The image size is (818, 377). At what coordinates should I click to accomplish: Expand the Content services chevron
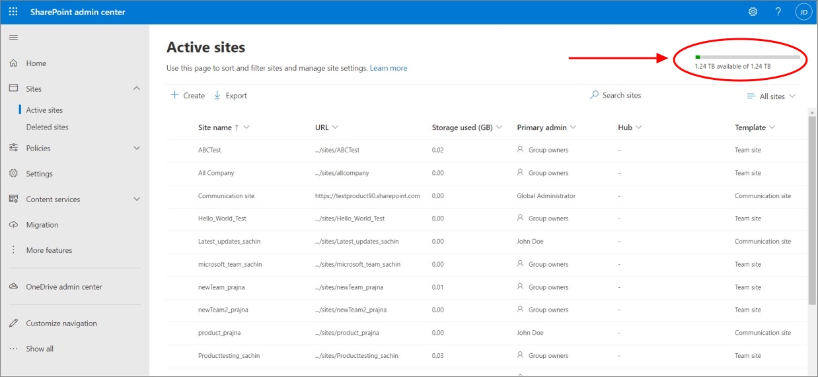(137, 199)
